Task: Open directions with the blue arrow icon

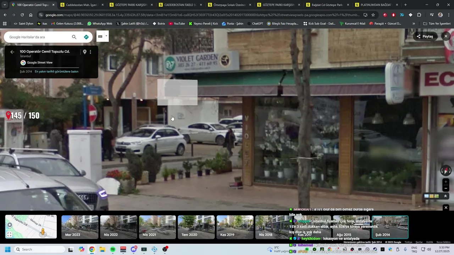Action: 86,37
